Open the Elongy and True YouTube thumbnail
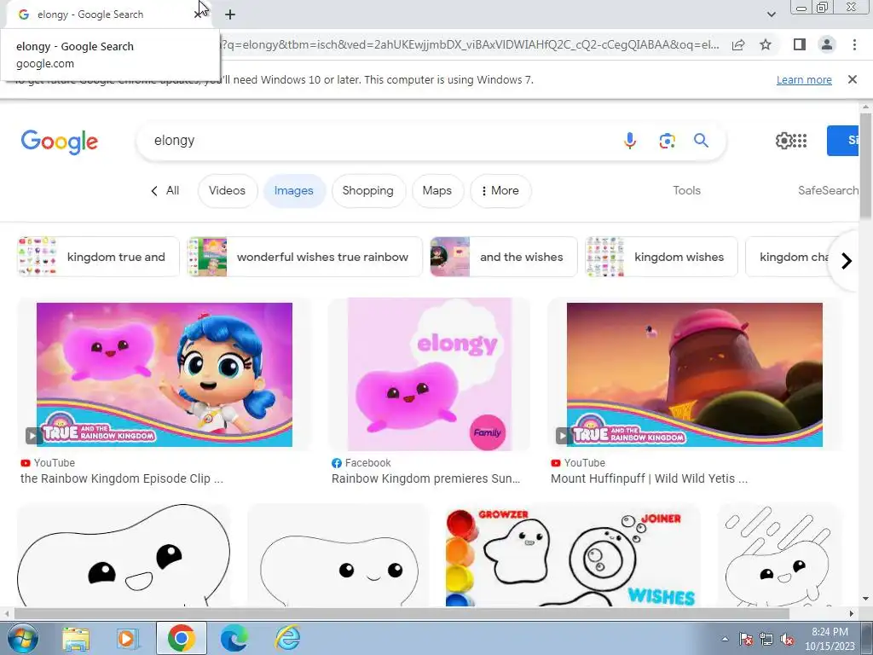This screenshot has height=655, width=873. click(x=165, y=374)
